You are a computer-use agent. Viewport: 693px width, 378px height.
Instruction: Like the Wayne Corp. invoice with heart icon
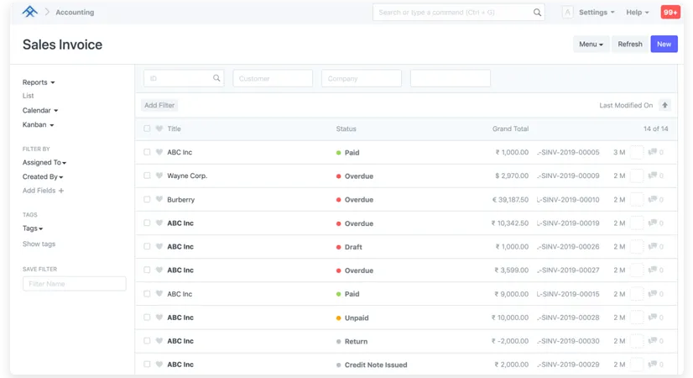pos(159,176)
